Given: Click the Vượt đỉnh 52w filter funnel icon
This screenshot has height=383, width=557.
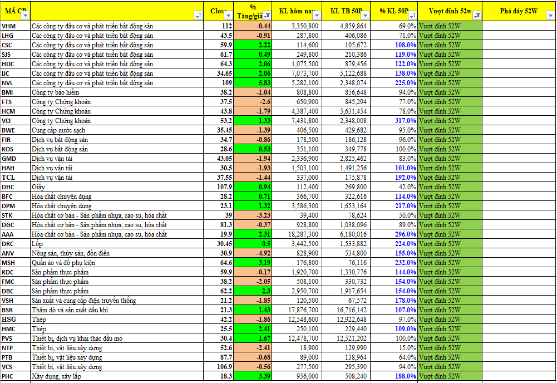Looking at the screenshot, I should coord(477,16).
